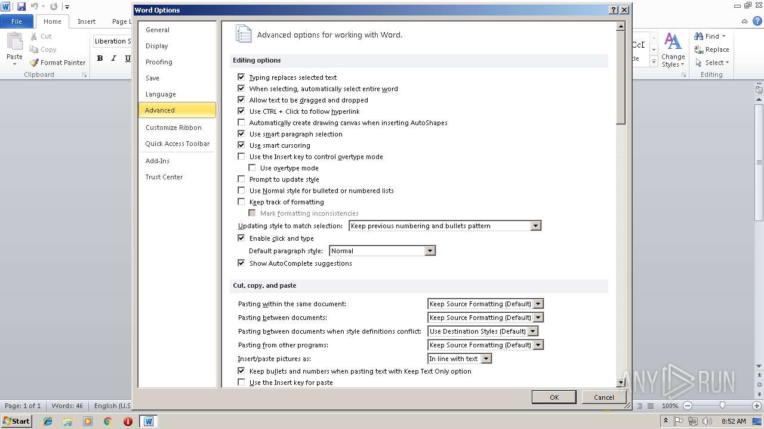The image size is (764, 429).
Task: Toggle Use smart paragraph selection
Action: 241,134
